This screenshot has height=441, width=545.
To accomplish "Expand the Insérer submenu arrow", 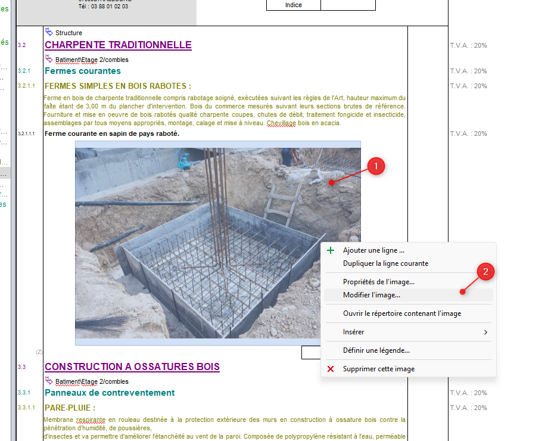I will pyautogui.click(x=485, y=332).
